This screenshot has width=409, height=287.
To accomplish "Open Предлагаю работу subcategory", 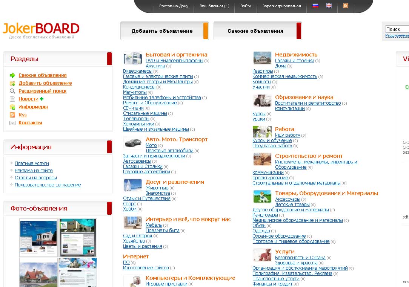I will [x=272, y=146].
